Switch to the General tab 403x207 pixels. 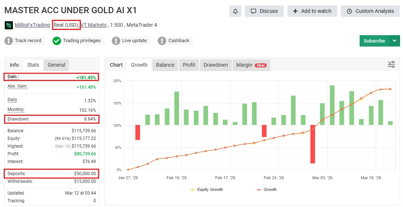tap(56, 65)
